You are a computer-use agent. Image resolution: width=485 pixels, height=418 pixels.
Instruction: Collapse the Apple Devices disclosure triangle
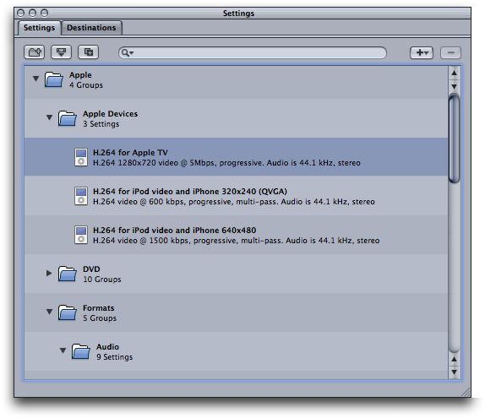point(50,117)
